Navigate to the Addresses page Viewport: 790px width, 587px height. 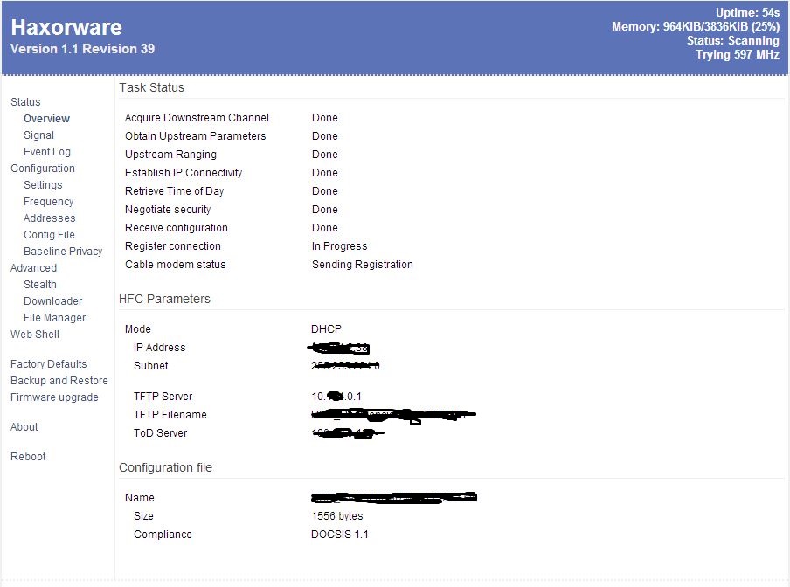tap(49, 218)
